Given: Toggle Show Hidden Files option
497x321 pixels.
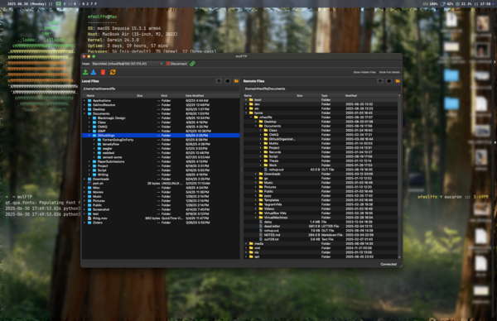Looking at the screenshot, I should [364, 72].
